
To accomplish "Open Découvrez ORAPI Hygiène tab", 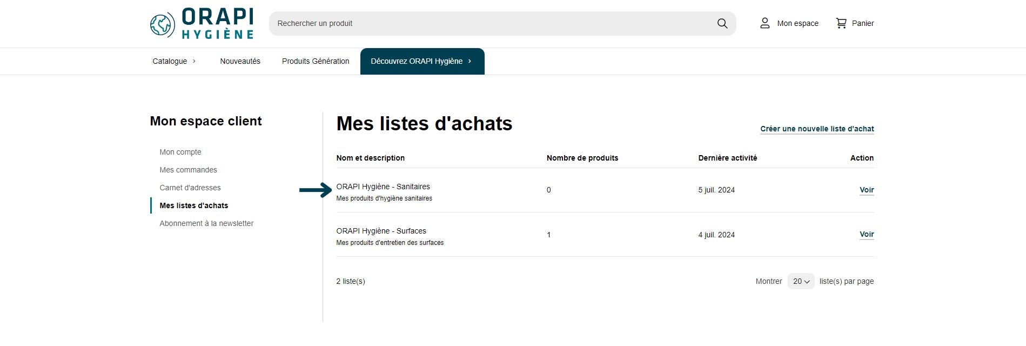I will click(x=422, y=61).
